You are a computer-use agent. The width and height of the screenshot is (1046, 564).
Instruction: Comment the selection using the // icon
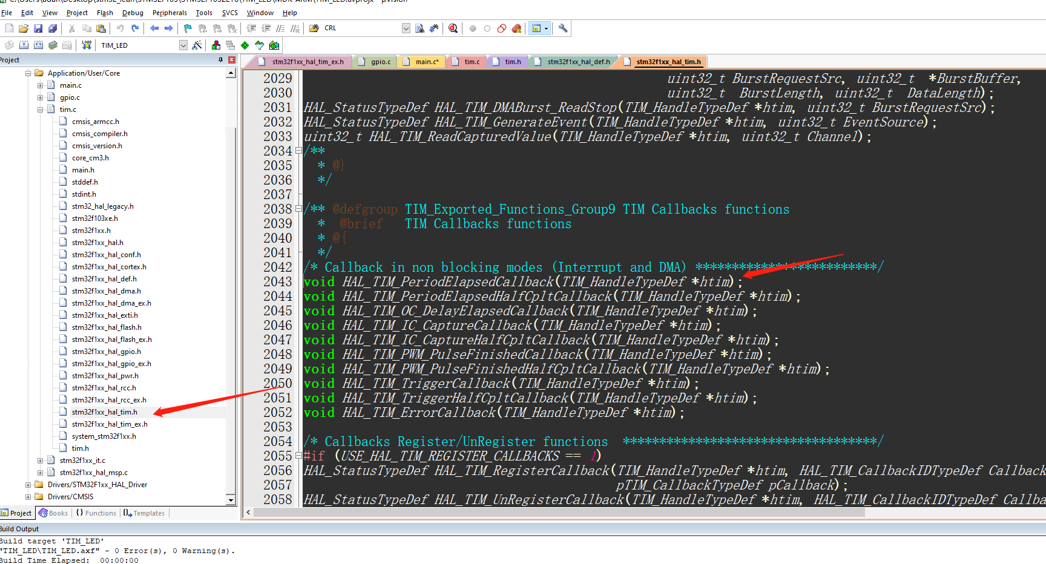[x=280, y=28]
